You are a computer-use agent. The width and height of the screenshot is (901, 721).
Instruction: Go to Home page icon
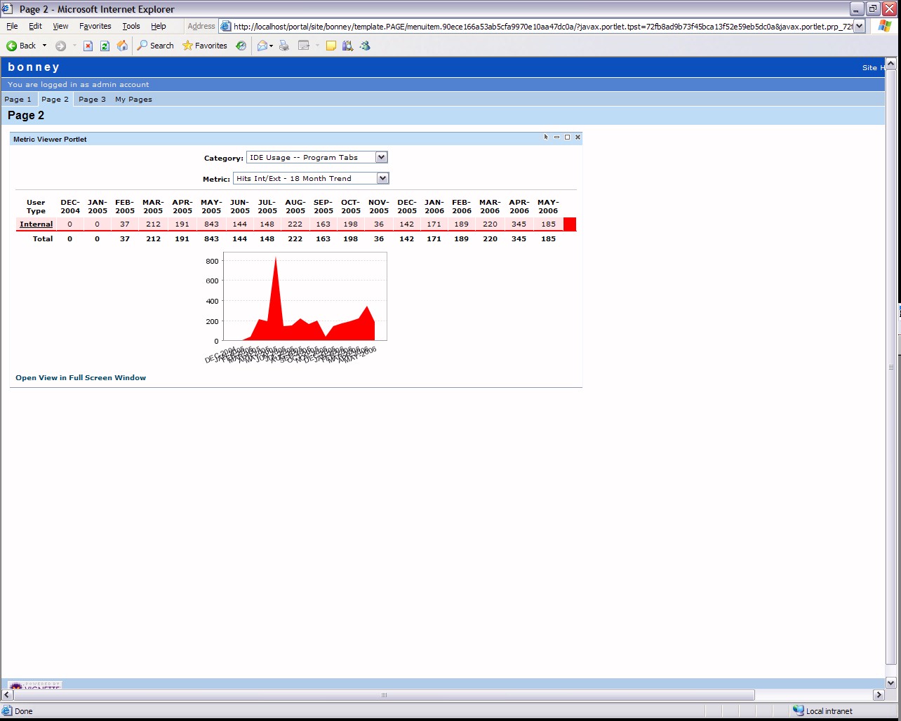tap(122, 46)
